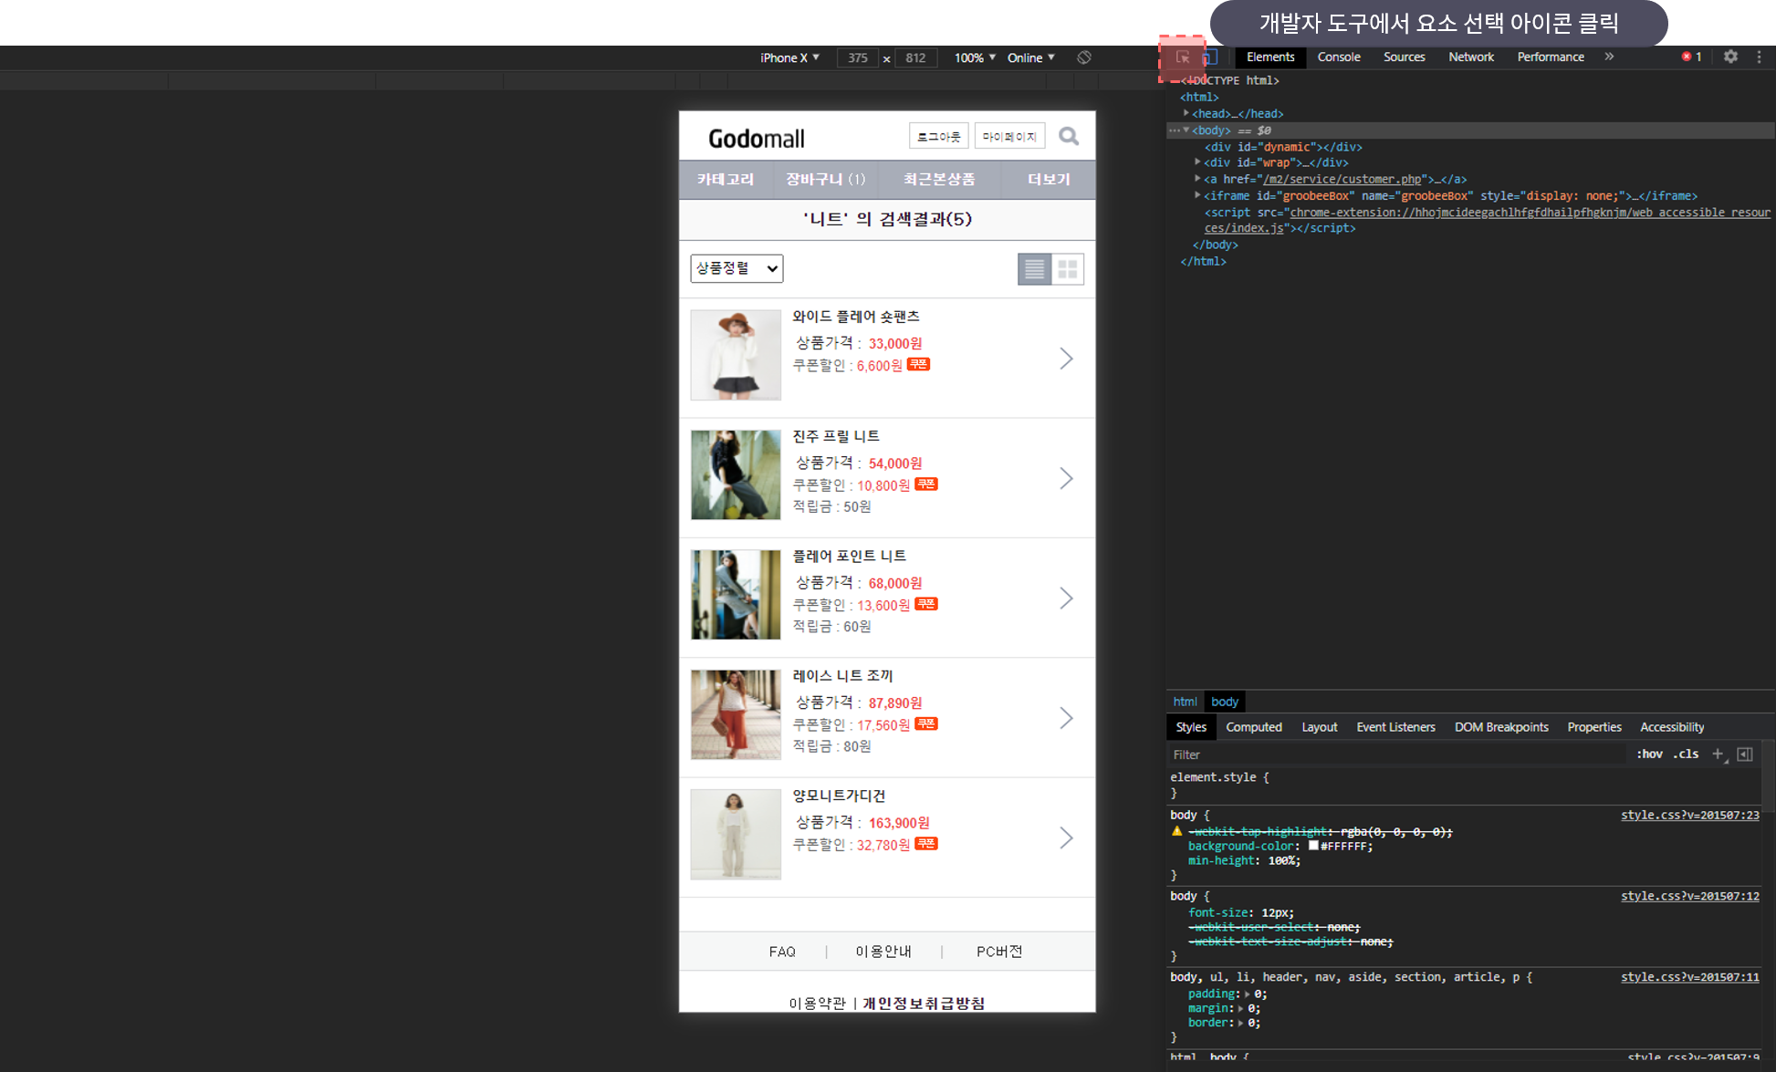Click the inspect element selector icon
1776x1072 pixels.
tap(1183, 57)
